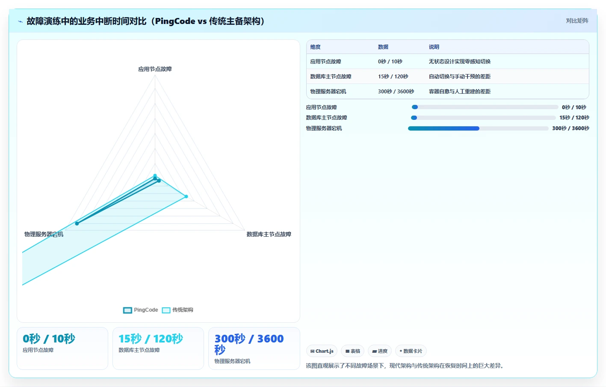Viewport: 606px width, 387px height.
Task: Click the 维度 column header
Action: pos(315,47)
